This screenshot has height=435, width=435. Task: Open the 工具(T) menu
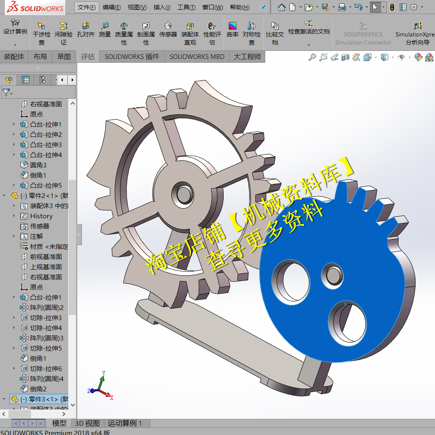(x=186, y=7)
